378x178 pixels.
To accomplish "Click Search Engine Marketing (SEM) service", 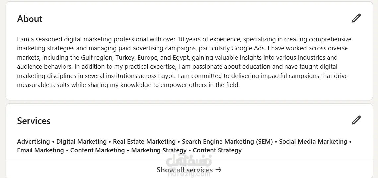I will (x=227, y=142).
